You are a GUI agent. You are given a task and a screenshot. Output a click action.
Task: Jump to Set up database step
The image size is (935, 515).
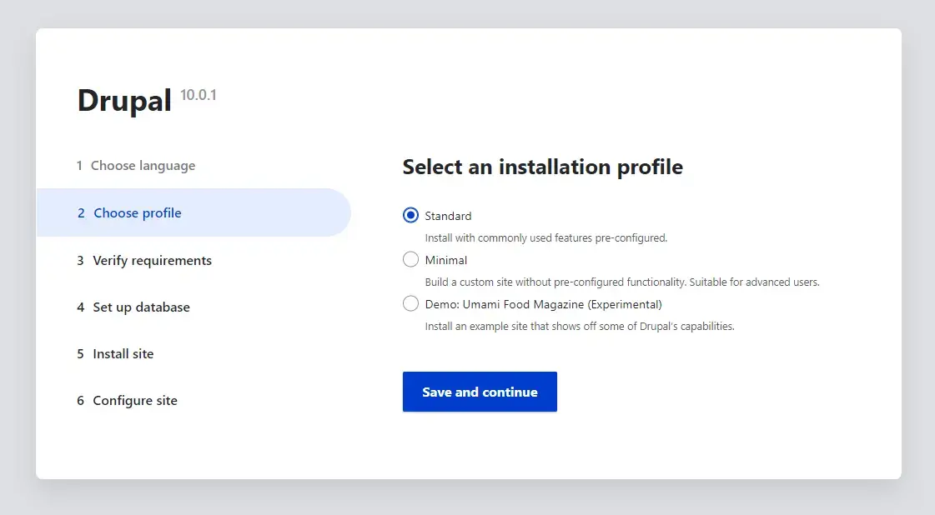(141, 307)
